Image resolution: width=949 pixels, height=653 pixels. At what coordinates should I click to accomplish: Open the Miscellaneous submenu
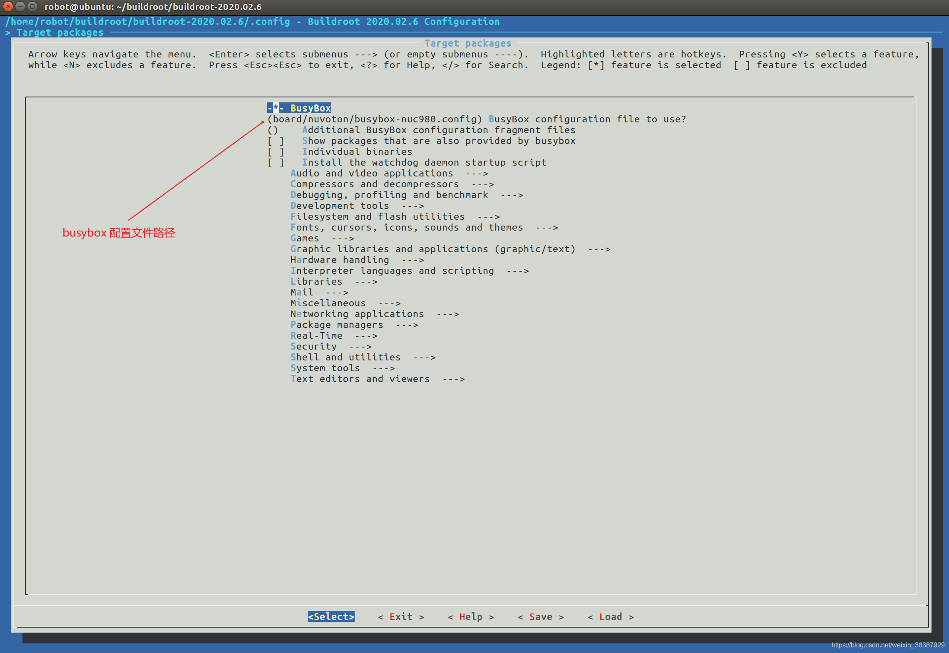tap(345, 303)
